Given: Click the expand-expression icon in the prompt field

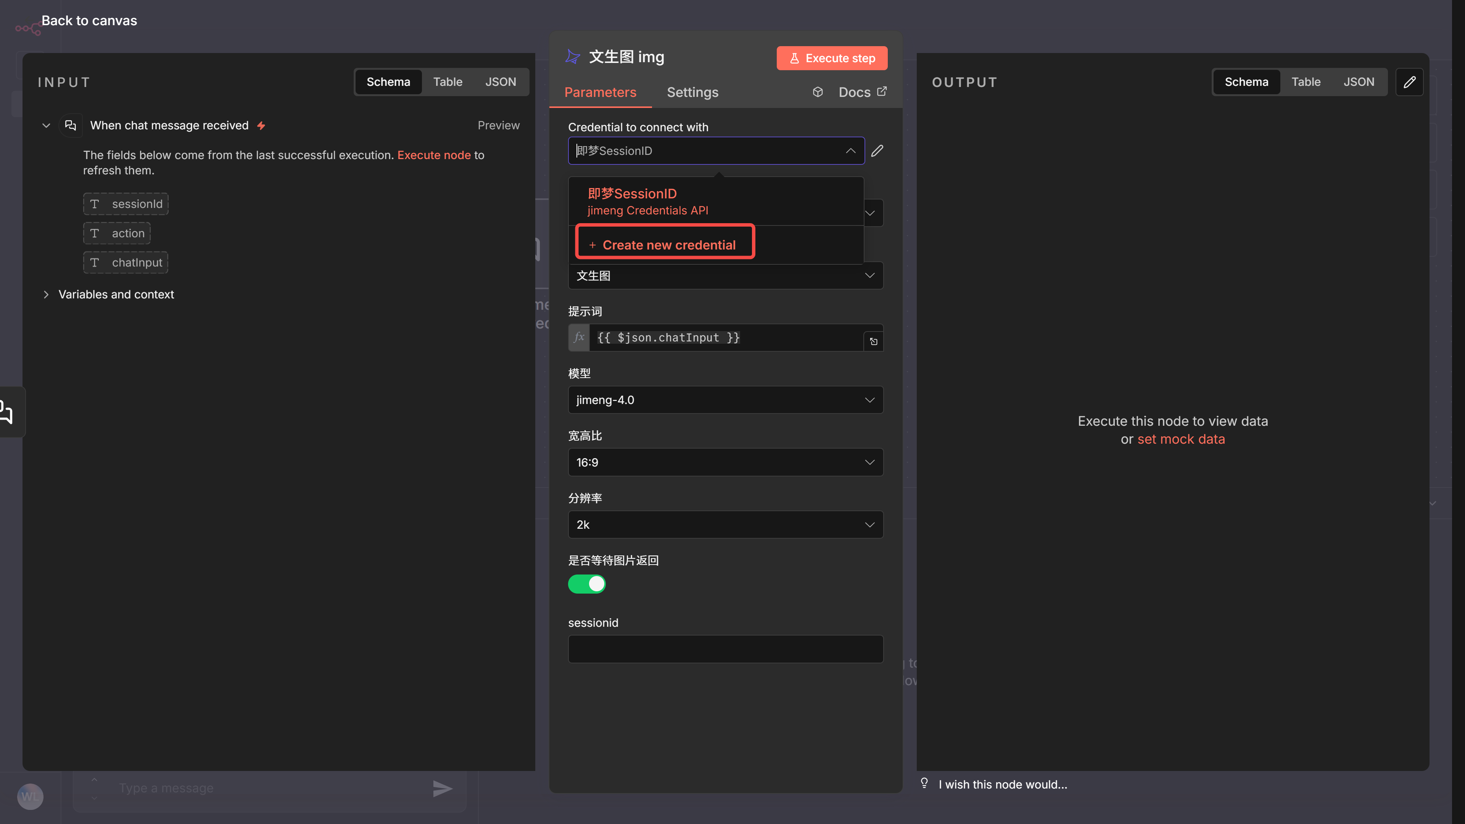Looking at the screenshot, I should coord(874,341).
